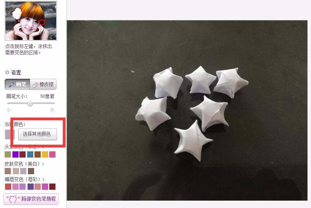Image resolution: width=311 pixels, height=208 pixels.
Task: Collapse the 设置 section arrow icon
Action: (x=7, y=73)
